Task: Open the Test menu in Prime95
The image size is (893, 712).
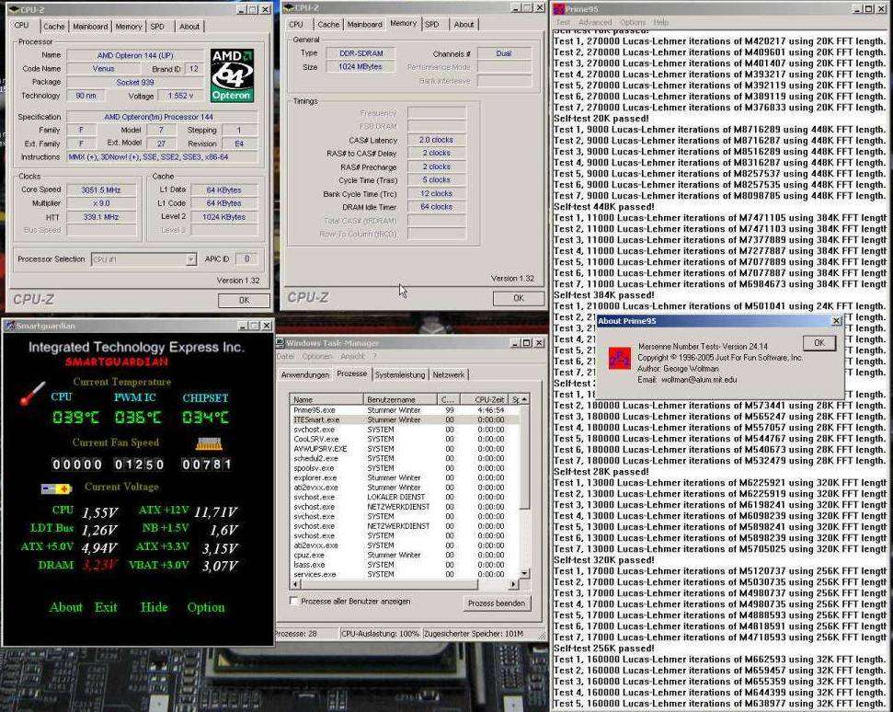Action: 563,22
